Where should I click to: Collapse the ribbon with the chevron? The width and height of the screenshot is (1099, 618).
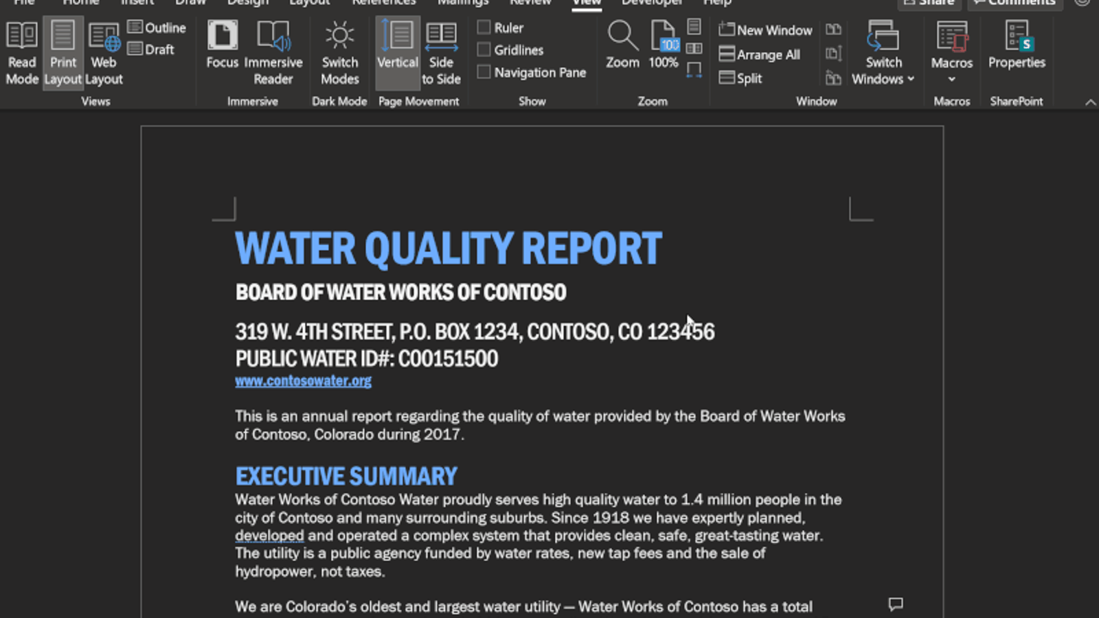(x=1091, y=102)
